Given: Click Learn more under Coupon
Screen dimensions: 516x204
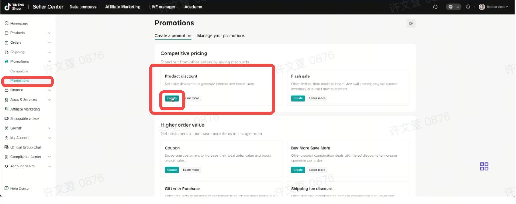Looking at the screenshot, I should [x=191, y=170].
